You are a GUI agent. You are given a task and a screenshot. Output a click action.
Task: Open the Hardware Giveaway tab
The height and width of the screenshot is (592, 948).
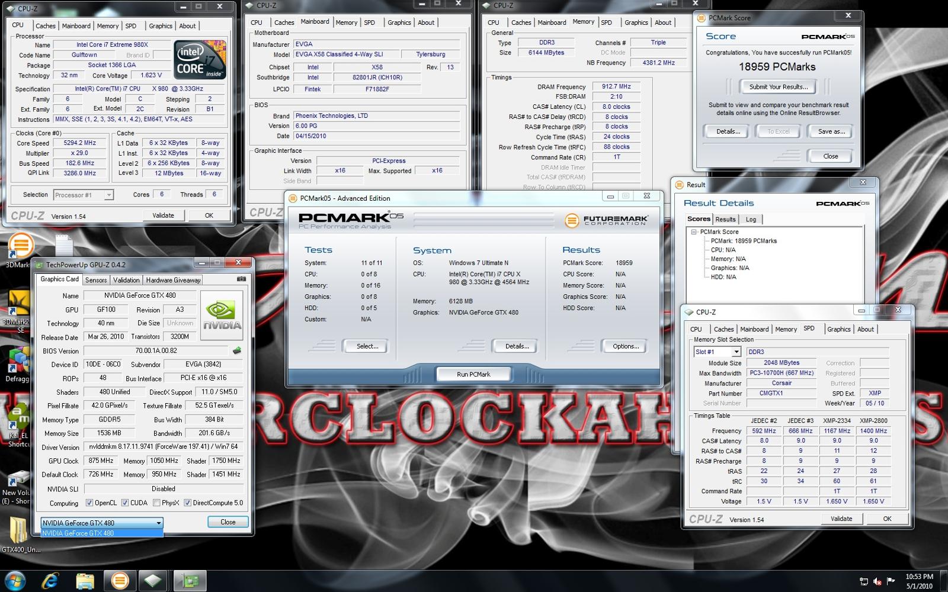173,280
